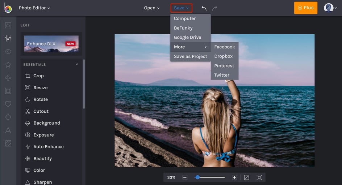342x185 pixels.
Task: Select Facebook in the More submenu
Action: (225, 47)
